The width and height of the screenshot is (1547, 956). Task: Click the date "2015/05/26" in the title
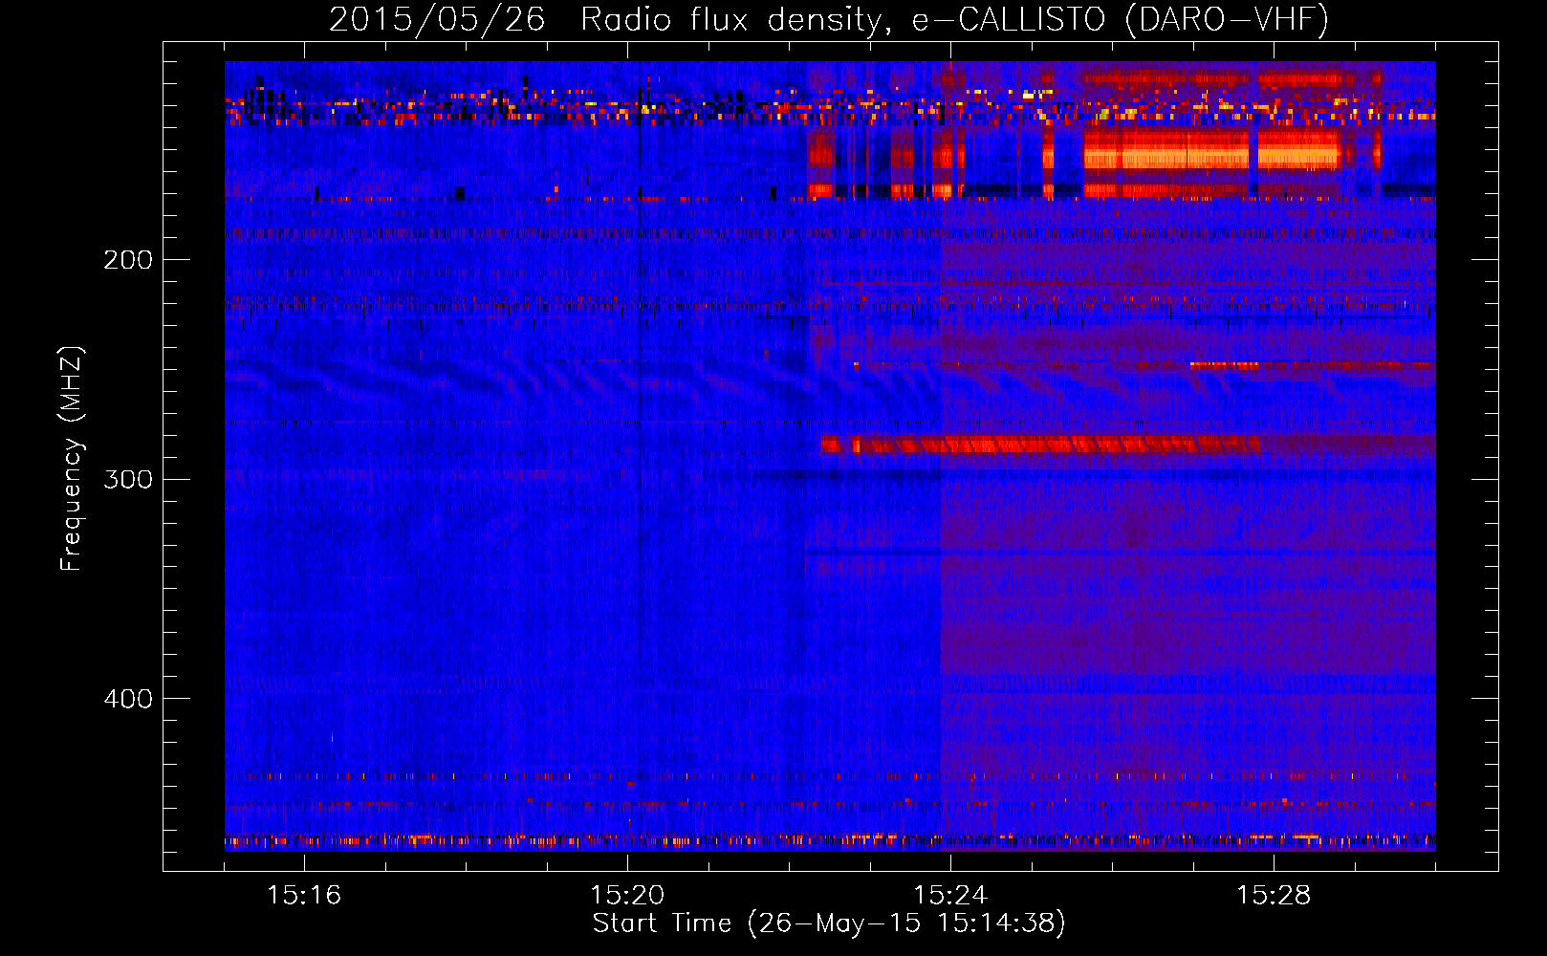click(437, 19)
